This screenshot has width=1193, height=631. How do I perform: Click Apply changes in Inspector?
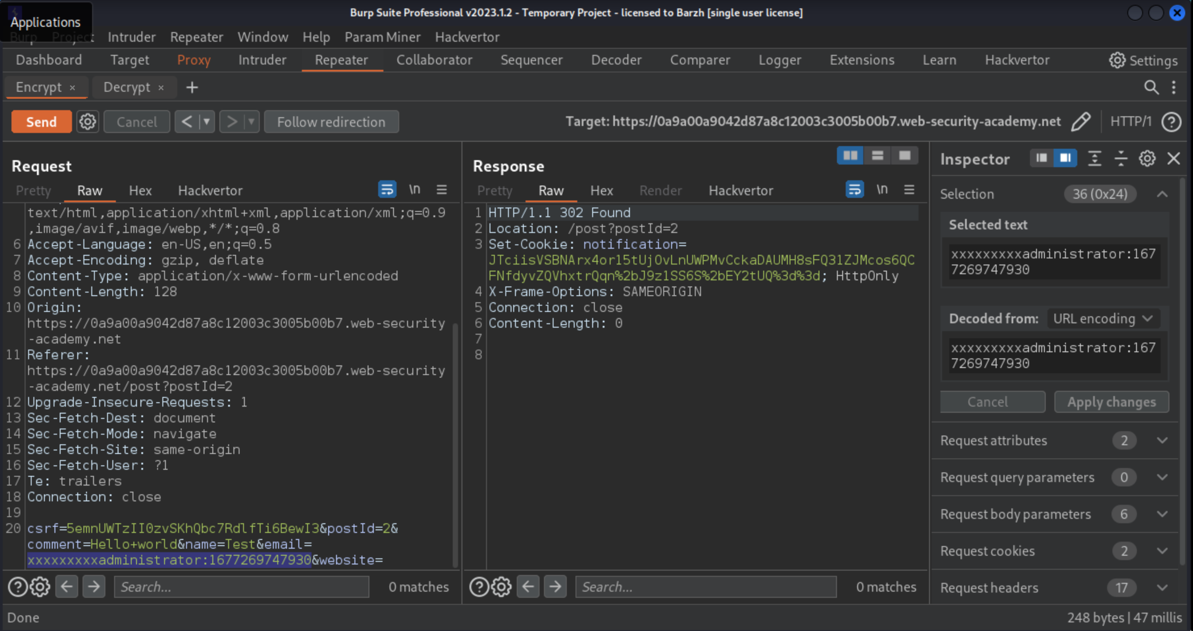point(1112,402)
